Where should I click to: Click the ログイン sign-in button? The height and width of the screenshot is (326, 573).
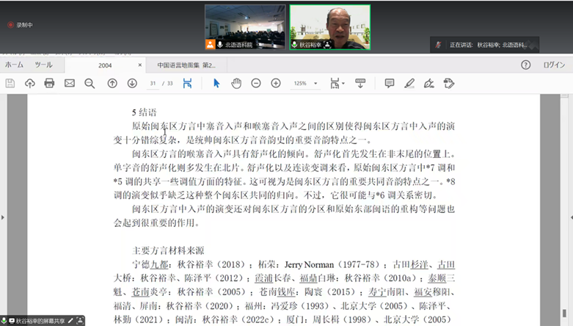point(554,65)
